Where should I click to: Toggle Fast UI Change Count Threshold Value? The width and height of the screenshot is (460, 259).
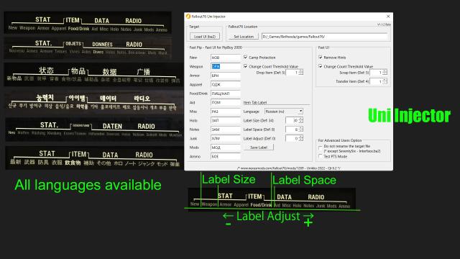click(321, 66)
